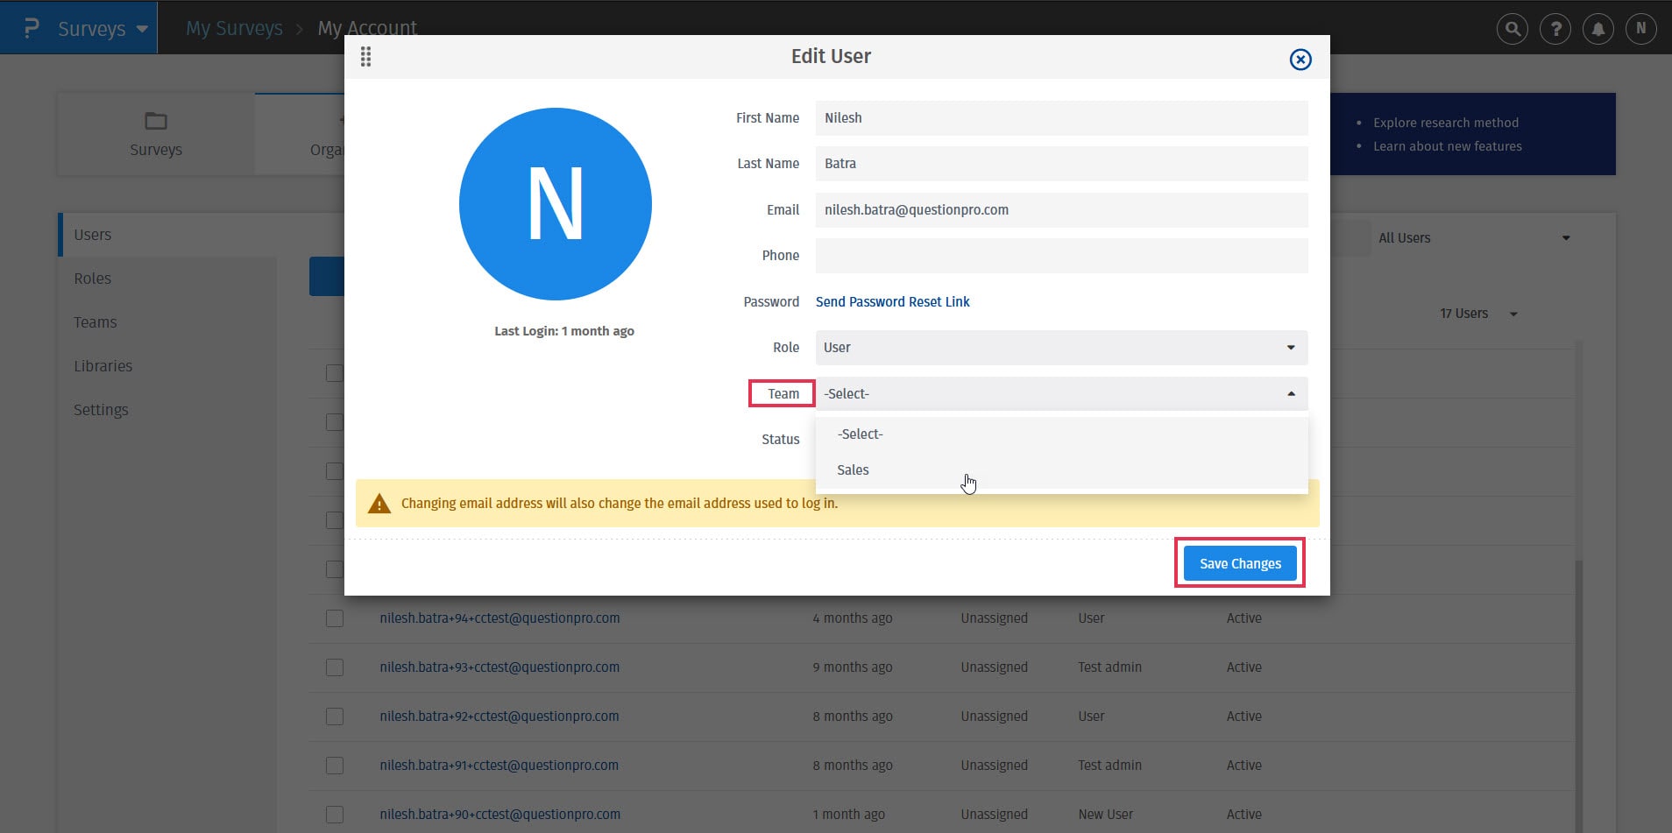Open the notifications bell icon
The width and height of the screenshot is (1672, 833).
1598,29
